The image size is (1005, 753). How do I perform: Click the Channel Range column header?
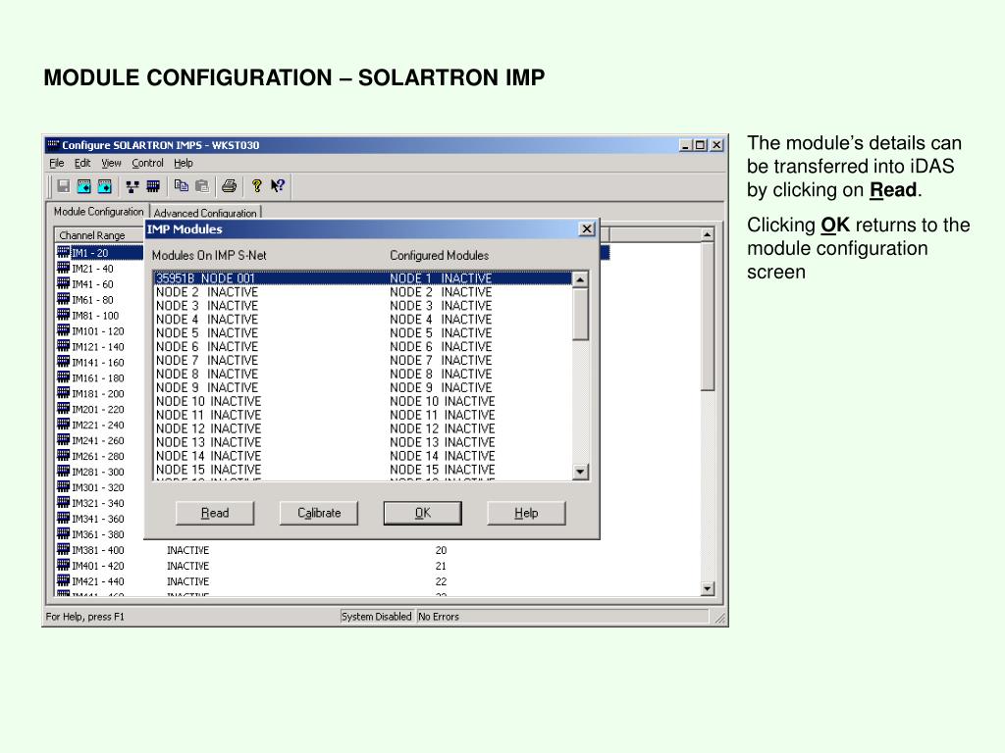(x=99, y=235)
